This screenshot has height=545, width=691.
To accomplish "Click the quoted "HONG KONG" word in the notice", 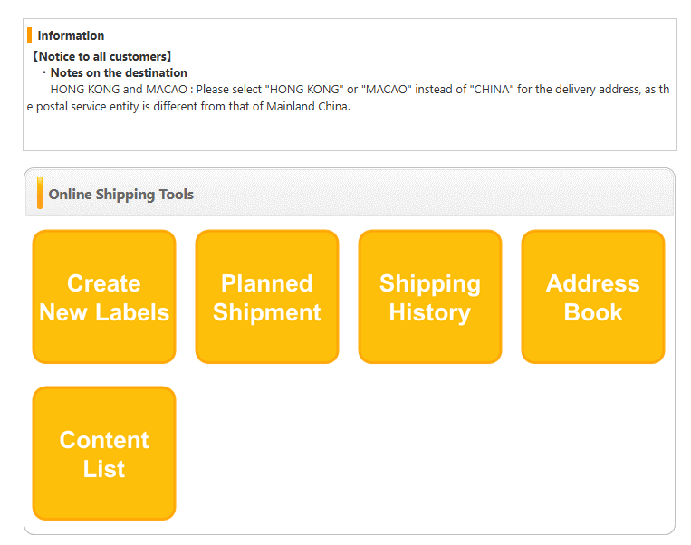I will pyautogui.click(x=303, y=90).
